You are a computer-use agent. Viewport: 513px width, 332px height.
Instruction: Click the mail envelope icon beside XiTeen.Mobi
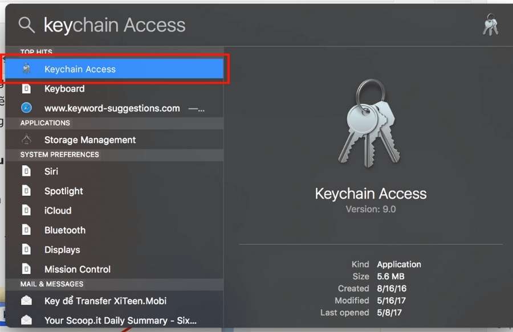pos(27,301)
